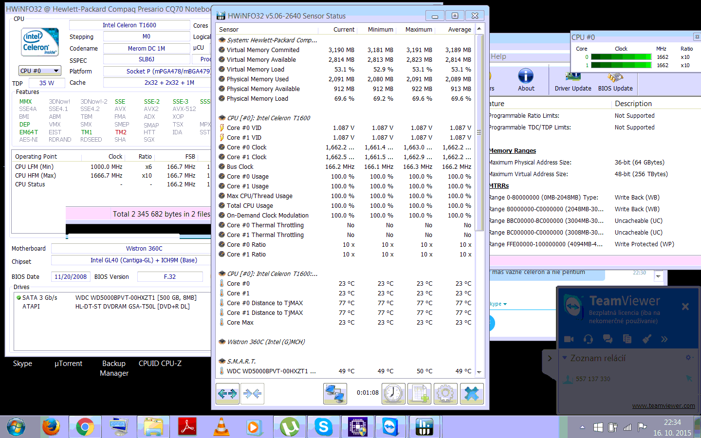
Task: Open VLC media player from taskbar
Action: click(221, 427)
